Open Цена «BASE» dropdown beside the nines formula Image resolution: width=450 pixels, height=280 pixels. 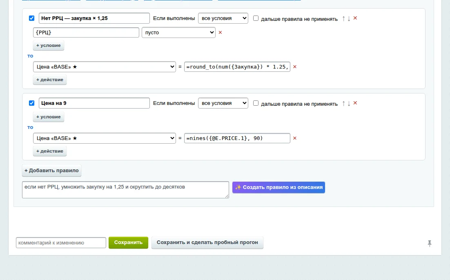[105, 138]
